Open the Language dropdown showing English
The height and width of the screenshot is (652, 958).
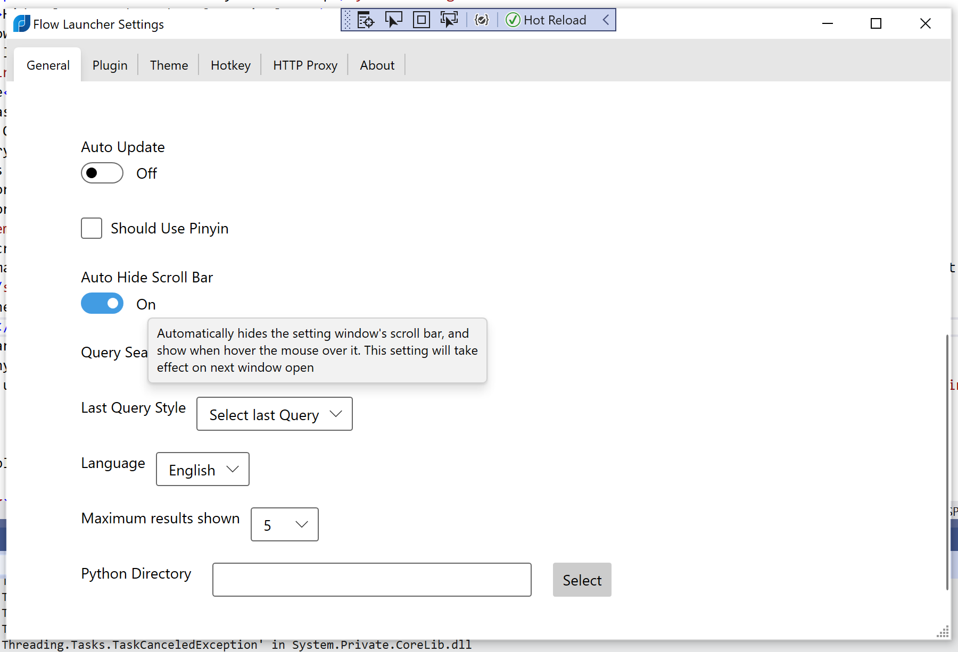point(203,469)
